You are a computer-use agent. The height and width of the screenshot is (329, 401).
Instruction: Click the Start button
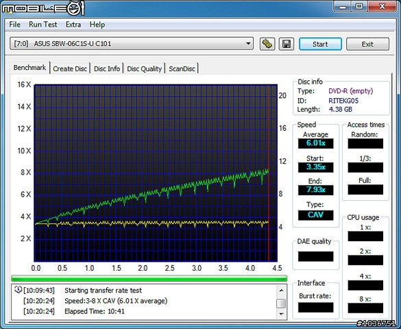click(320, 44)
